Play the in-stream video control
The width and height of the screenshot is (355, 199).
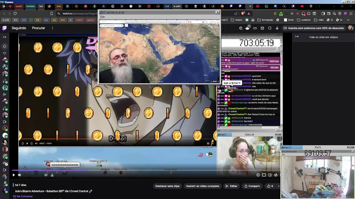click(x=27, y=143)
